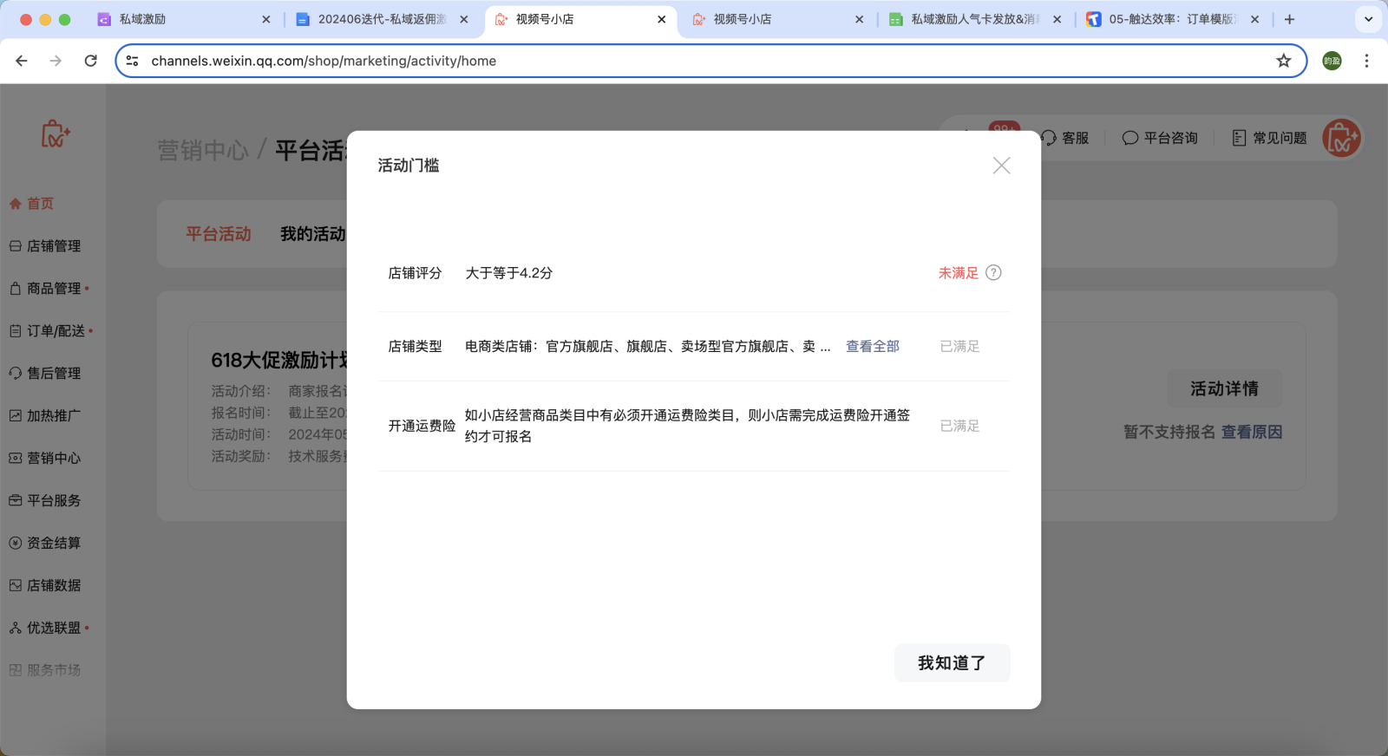This screenshot has height=756, width=1388.
Task: Click the help icon beside 未满足
Action: coord(993,273)
